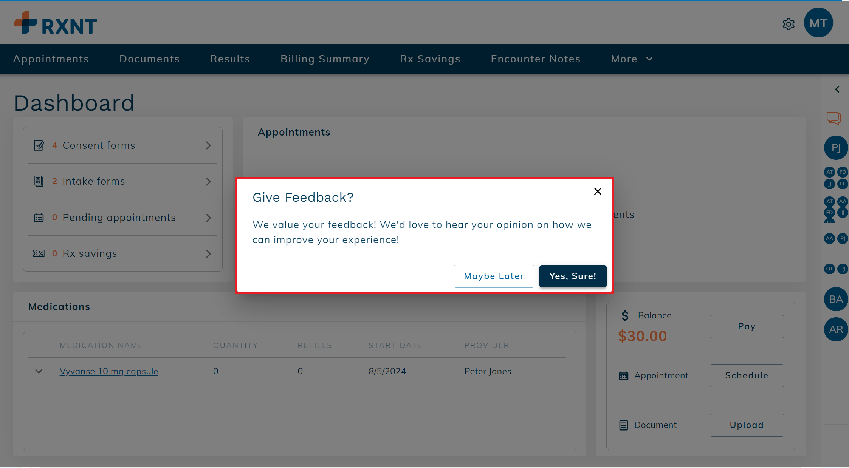
Task: Open the Intake forms item
Action: click(123, 181)
